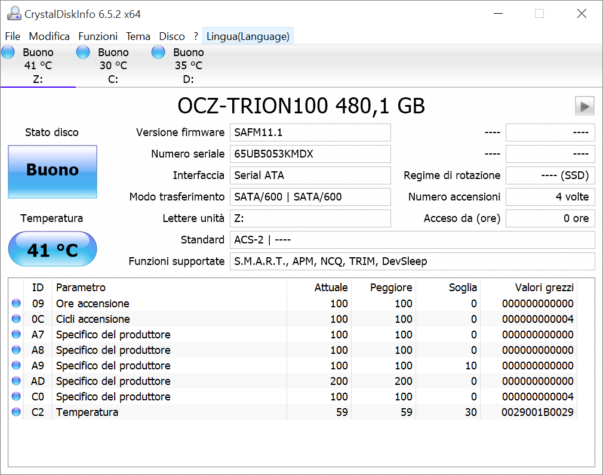Click the Versione firmware field SAFM11.1

(310, 132)
